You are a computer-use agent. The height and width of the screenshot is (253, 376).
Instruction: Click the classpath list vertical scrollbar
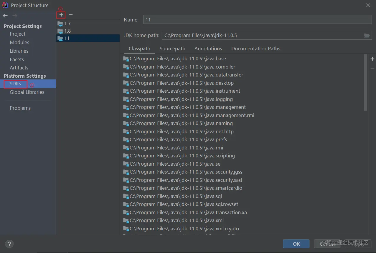tap(366, 82)
